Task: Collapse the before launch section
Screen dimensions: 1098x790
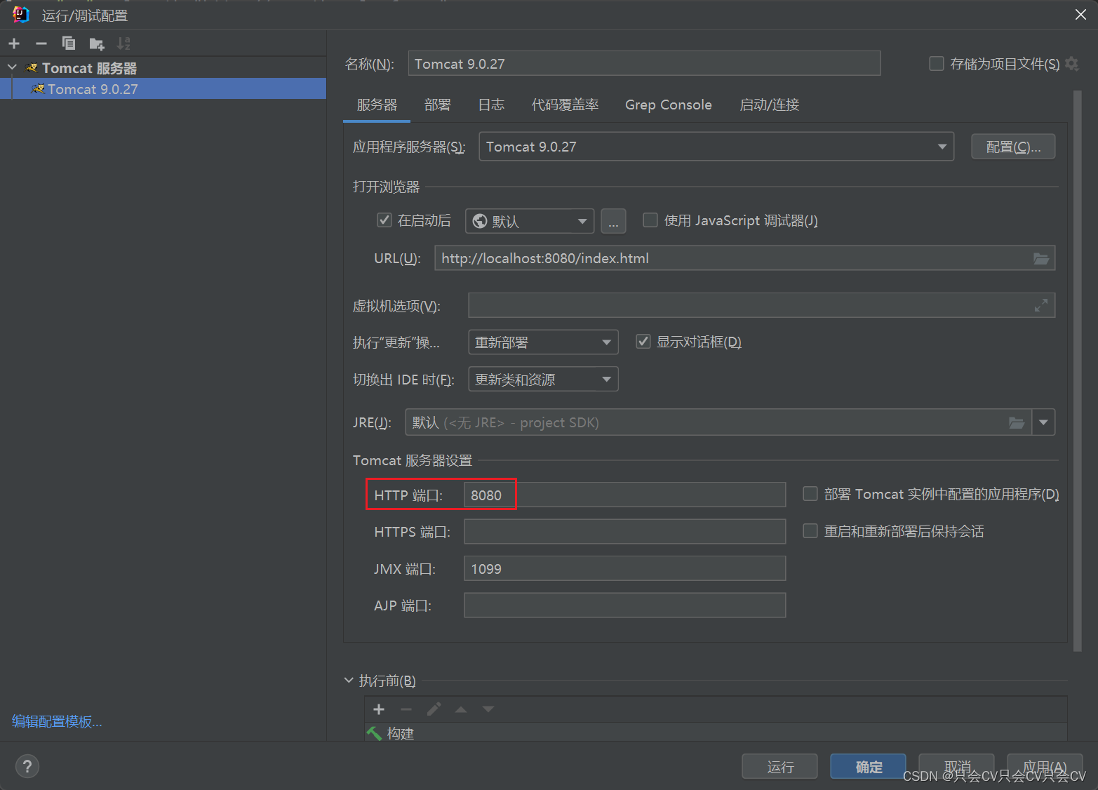Action: point(349,681)
